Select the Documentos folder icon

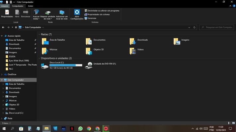click(x=89, y=42)
